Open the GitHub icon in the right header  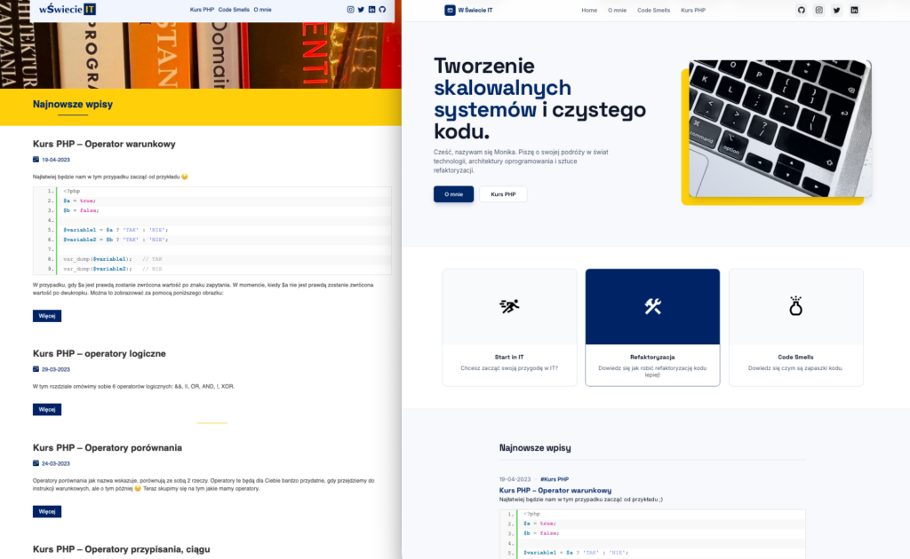click(x=802, y=10)
